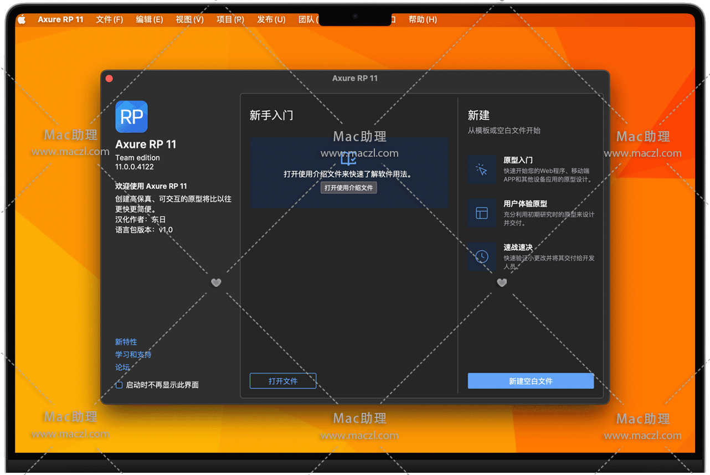710x475 pixels.
Task: Close the Axure RP 11 welcome window
Action: tap(109, 79)
